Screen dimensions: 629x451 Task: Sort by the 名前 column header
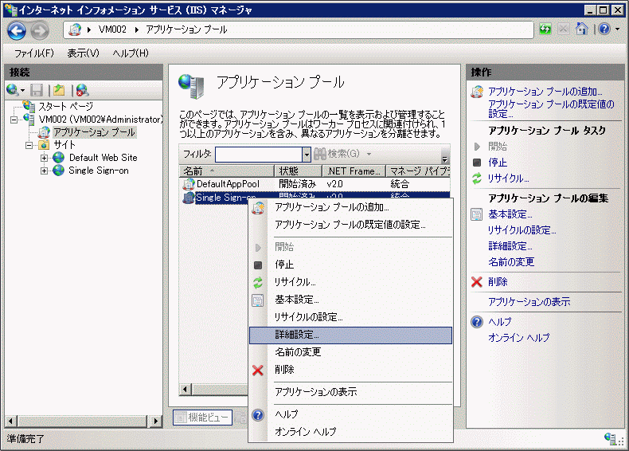click(x=227, y=171)
